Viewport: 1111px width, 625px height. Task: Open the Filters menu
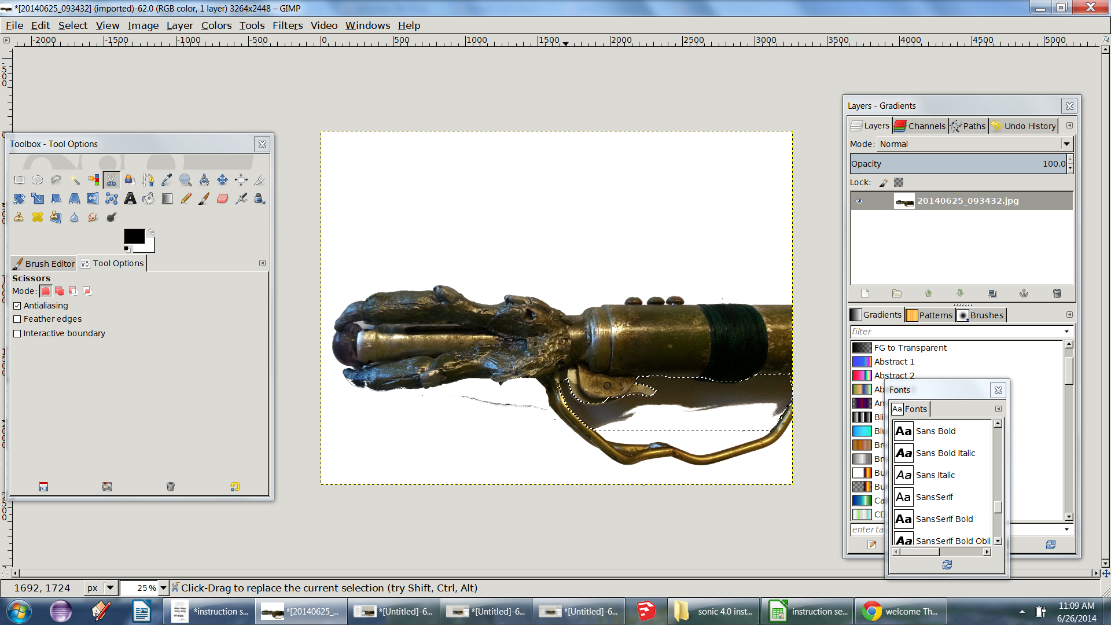tap(287, 25)
